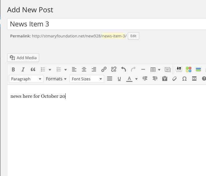Apply blockquote to the text
The image size is (206, 176).
33,69
